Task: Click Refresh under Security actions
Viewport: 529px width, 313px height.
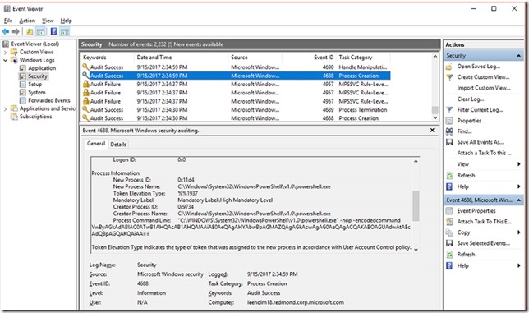Action: 466,175
